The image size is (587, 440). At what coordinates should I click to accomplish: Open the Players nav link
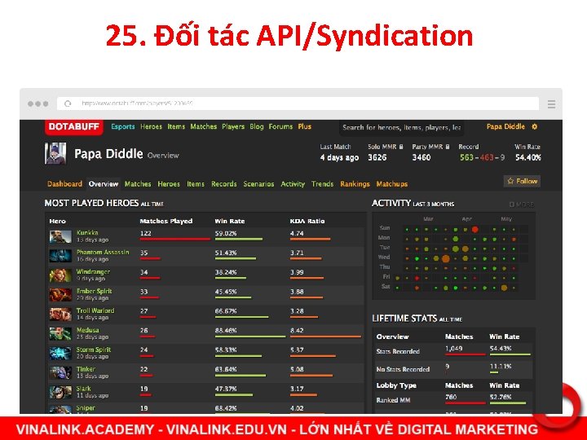[x=233, y=126]
